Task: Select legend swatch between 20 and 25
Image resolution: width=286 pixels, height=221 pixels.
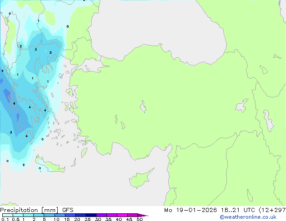Action: tap(80, 215)
